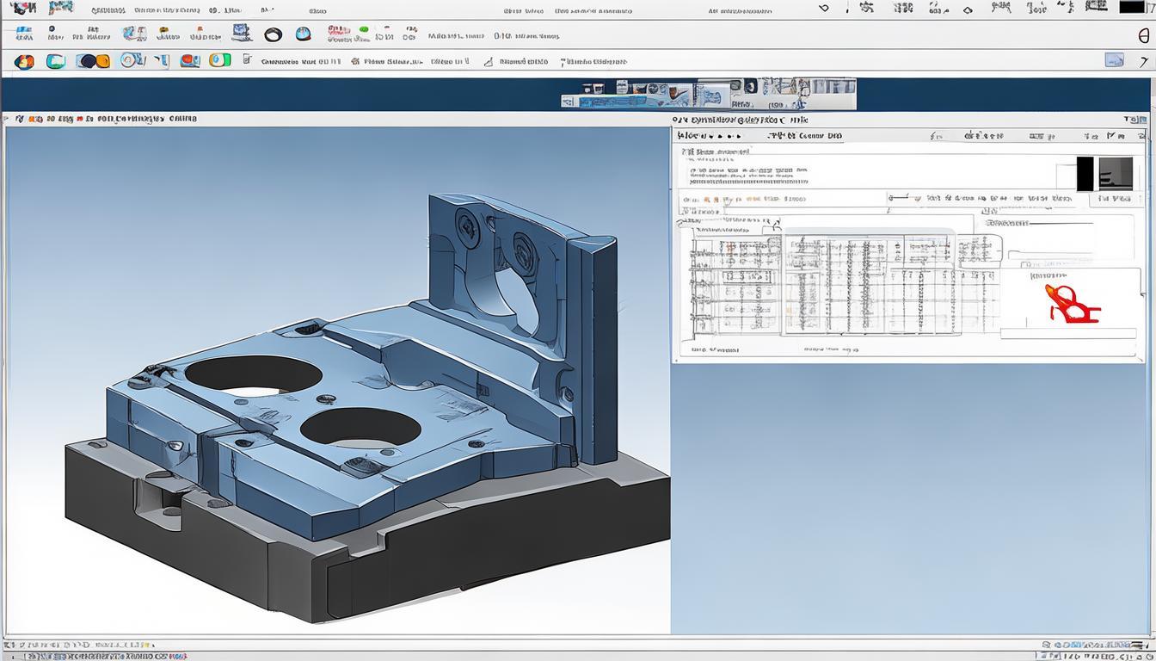Select the red and blue shape icon

pyautogui.click(x=190, y=61)
